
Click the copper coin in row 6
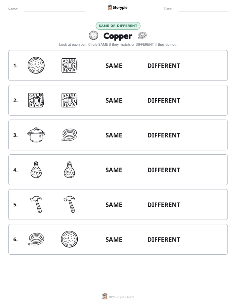tap(69, 239)
